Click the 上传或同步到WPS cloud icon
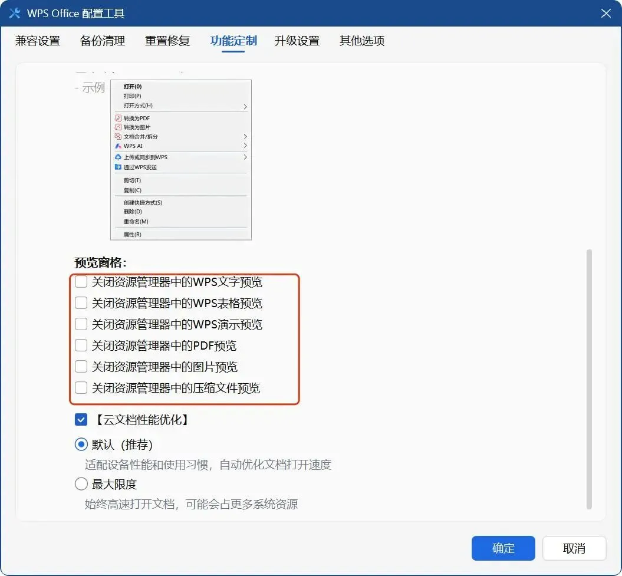Image resolution: width=622 pixels, height=576 pixels. pyautogui.click(x=118, y=157)
